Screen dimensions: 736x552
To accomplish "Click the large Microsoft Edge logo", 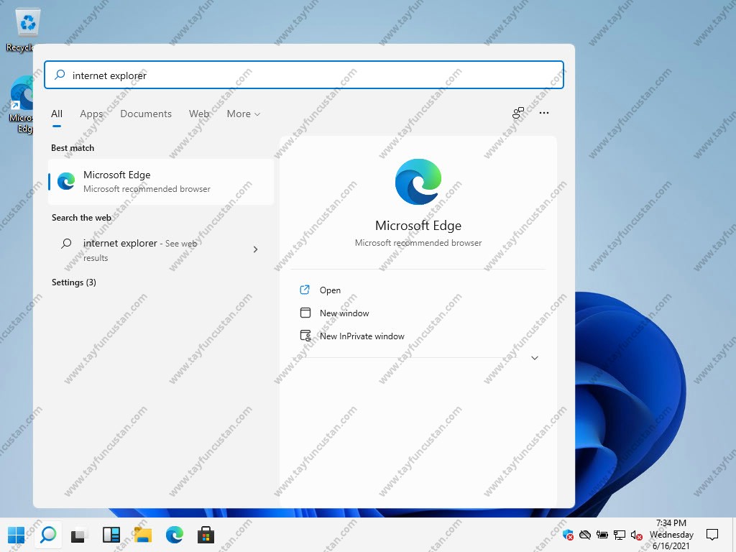I will pos(418,182).
